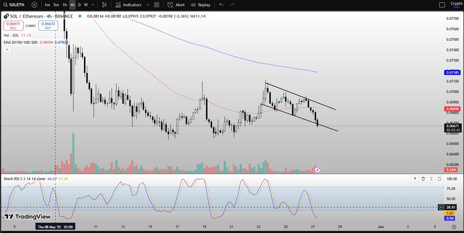Click the yellow 7.07 Stoch value label
Screen dimensions: 464x233
click(450, 213)
